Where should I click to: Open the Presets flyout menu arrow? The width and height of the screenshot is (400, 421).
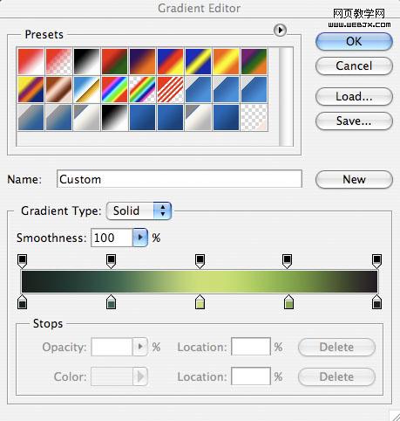[280, 30]
